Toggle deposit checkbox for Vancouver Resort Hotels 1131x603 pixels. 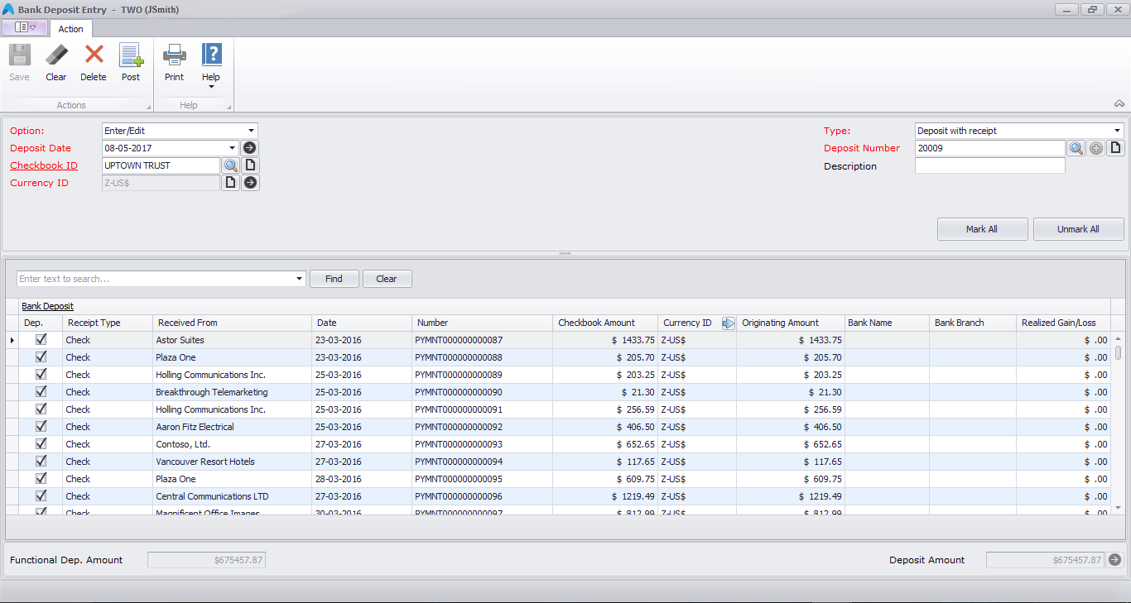coord(41,461)
